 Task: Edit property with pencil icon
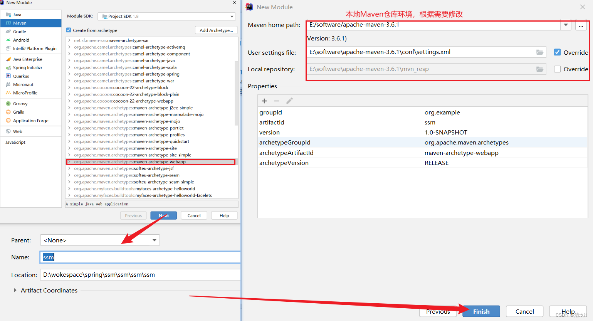coord(289,101)
